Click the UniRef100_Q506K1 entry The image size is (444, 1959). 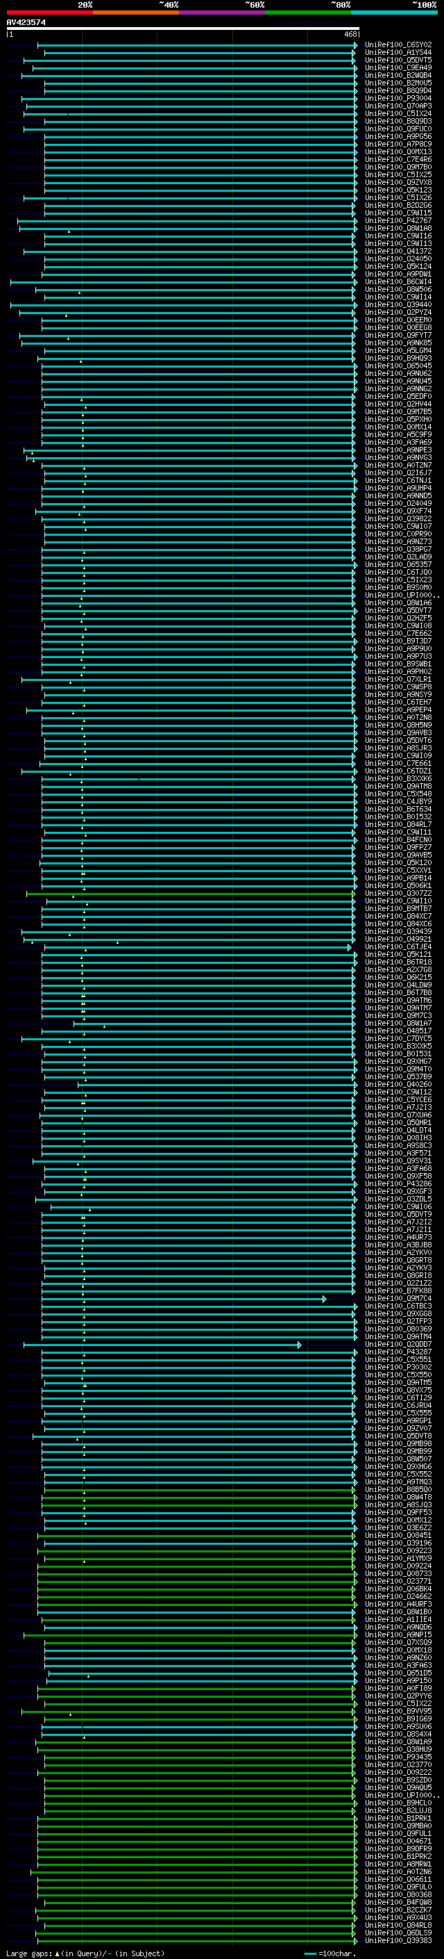pyautogui.click(x=398, y=886)
